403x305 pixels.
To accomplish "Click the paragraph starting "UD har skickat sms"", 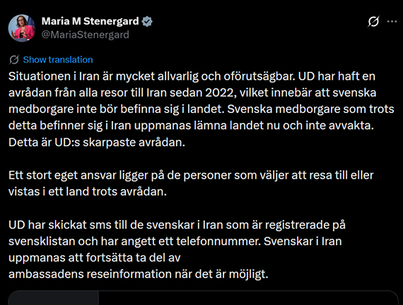I will coord(177,249).
